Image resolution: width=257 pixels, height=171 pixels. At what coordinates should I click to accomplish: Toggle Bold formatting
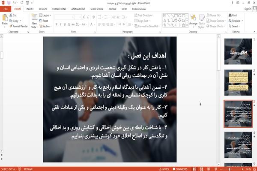point(57,24)
